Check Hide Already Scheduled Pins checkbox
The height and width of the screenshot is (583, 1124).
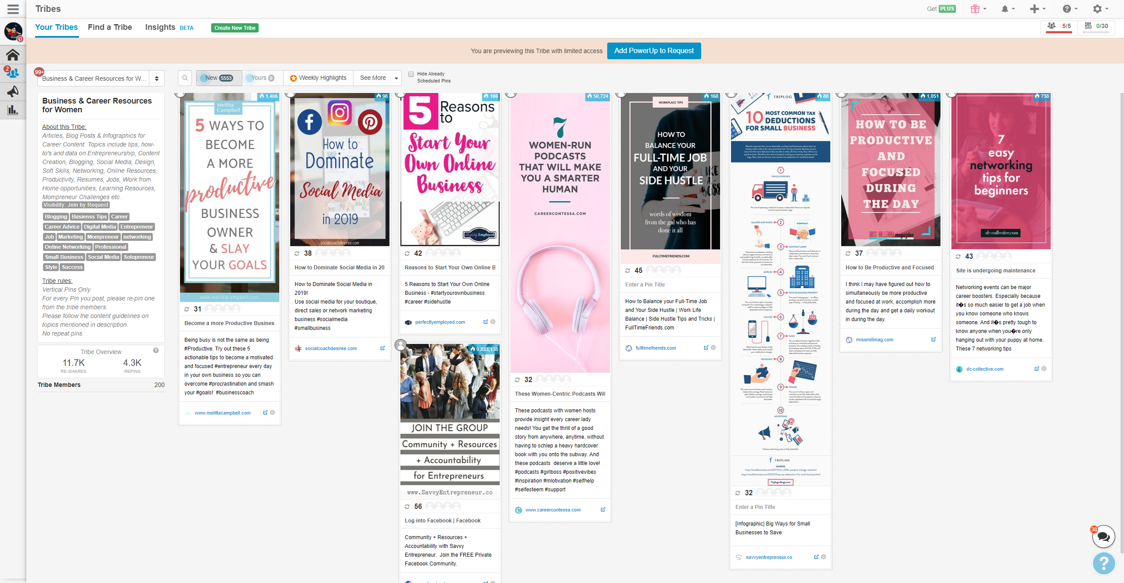(x=411, y=74)
